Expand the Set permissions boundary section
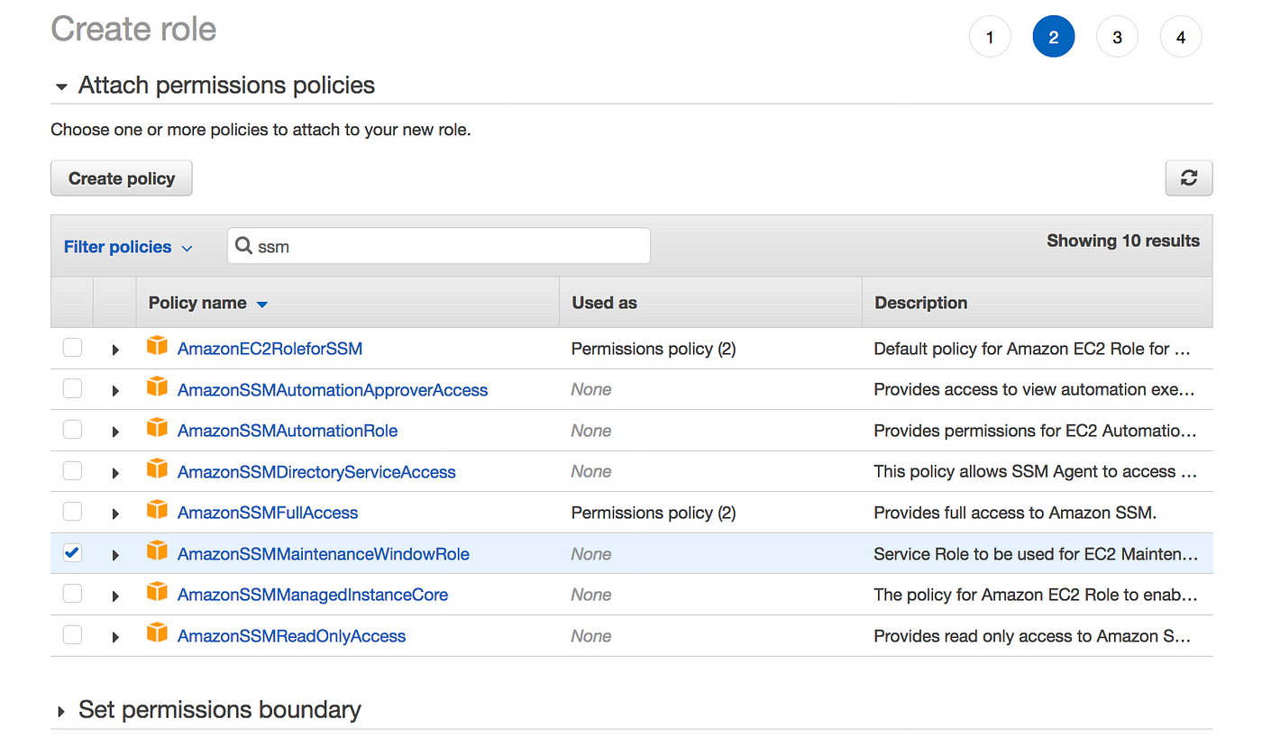The width and height of the screenshot is (1262, 746). coord(61,712)
